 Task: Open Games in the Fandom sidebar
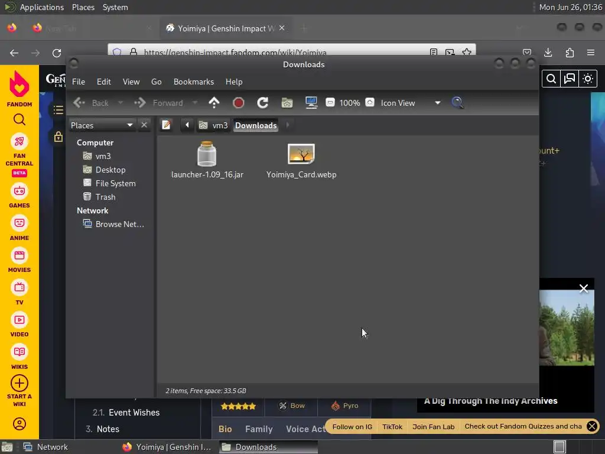point(19,197)
